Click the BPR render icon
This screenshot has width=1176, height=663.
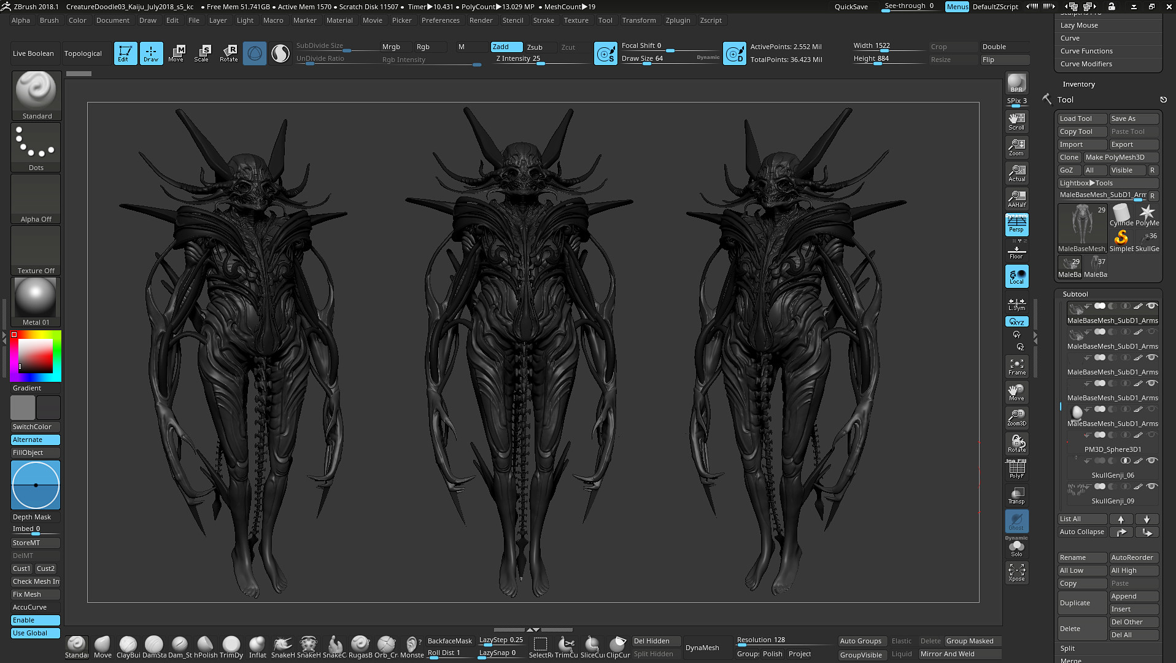click(1016, 83)
